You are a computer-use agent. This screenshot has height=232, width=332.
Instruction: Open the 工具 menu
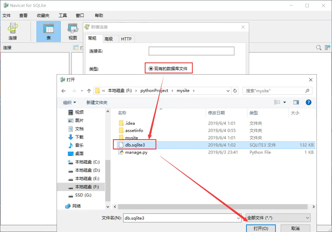coord(63,15)
